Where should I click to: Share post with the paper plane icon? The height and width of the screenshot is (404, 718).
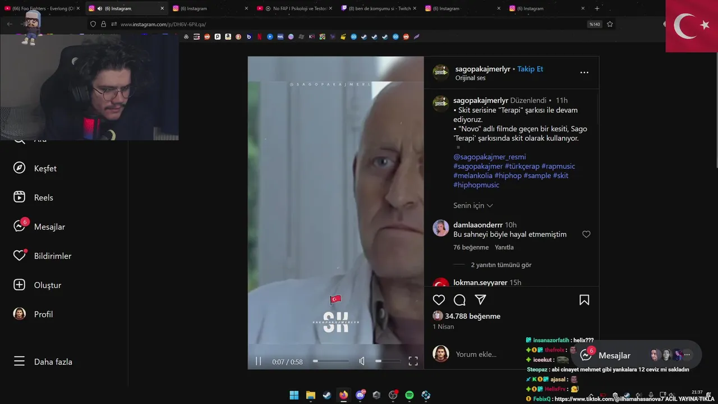480,300
